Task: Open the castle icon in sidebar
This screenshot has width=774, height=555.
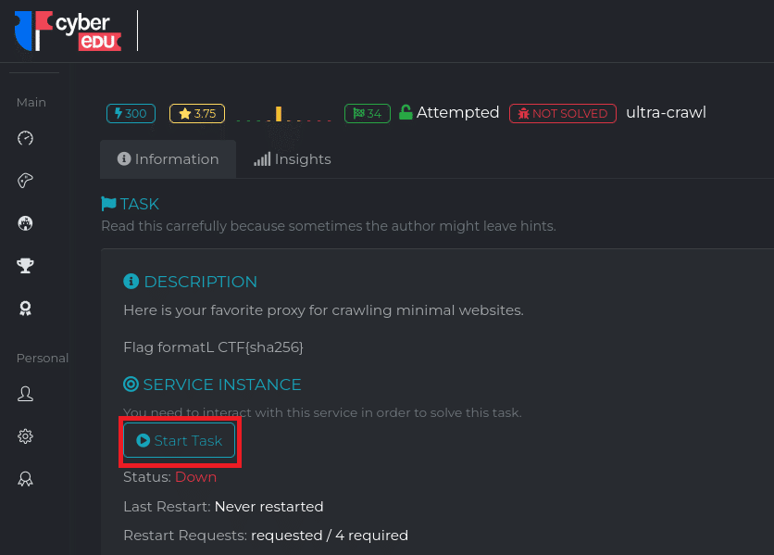Action: click(25, 223)
